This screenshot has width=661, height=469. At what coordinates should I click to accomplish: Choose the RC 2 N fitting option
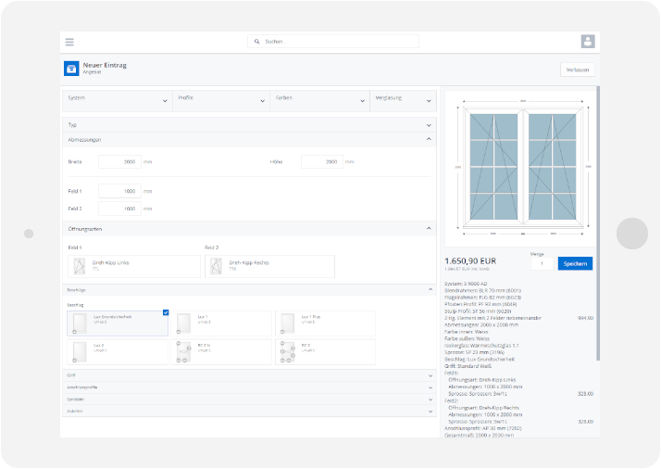(222, 351)
